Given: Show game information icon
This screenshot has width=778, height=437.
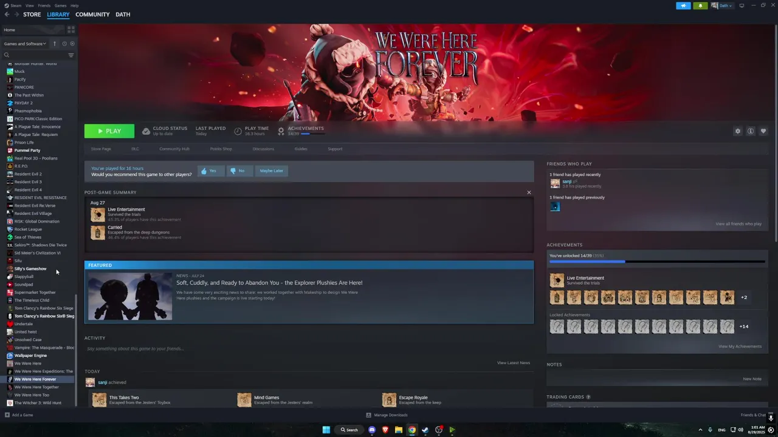Looking at the screenshot, I should 751,131.
